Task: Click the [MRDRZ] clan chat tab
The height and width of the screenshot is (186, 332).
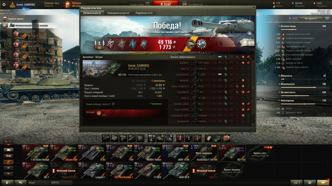Action: click(61, 182)
